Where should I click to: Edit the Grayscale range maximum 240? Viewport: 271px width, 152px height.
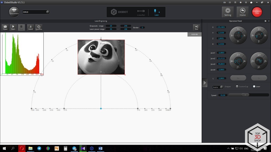(x=126, y=26)
